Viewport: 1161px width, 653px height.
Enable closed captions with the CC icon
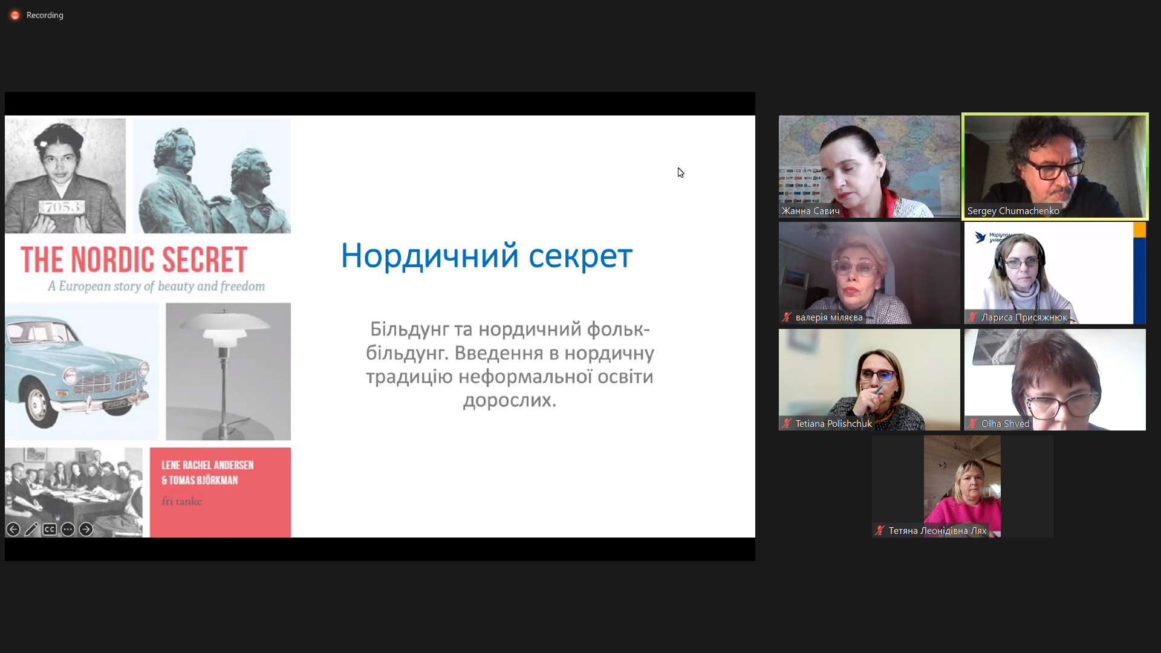[x=49, y=529]
